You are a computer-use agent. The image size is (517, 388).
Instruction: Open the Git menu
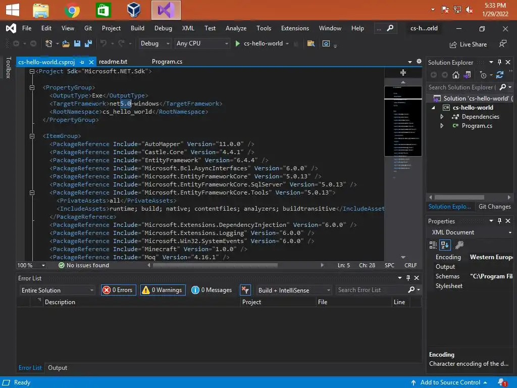pos(88,28)
